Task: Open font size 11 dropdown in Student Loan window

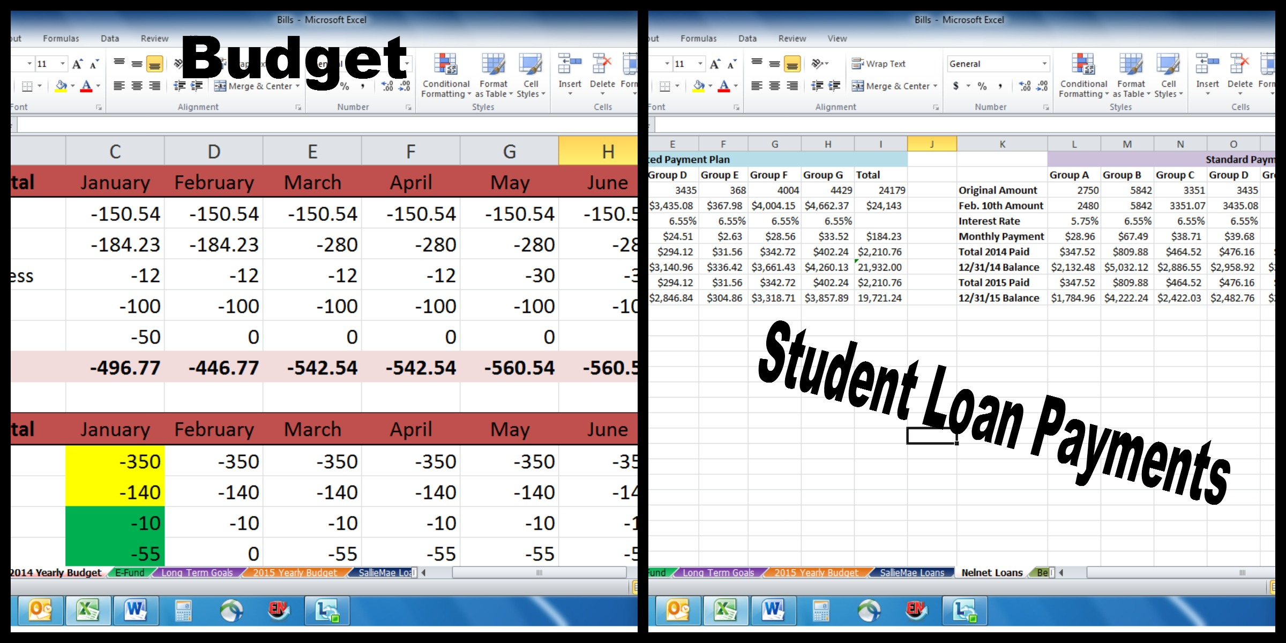Action: pyautogui.click(x=700, y=64)
